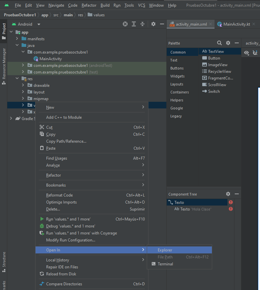Click Reformat Code in the context menu
This screenshot has width=260, height=290.
pos(59,195)
